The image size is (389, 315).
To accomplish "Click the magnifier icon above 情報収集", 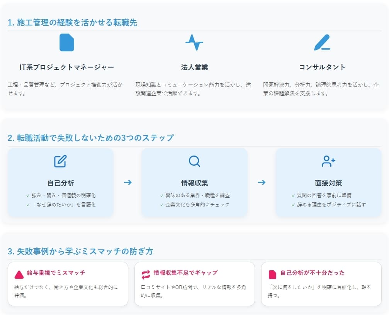I will [x=194, y=161].
